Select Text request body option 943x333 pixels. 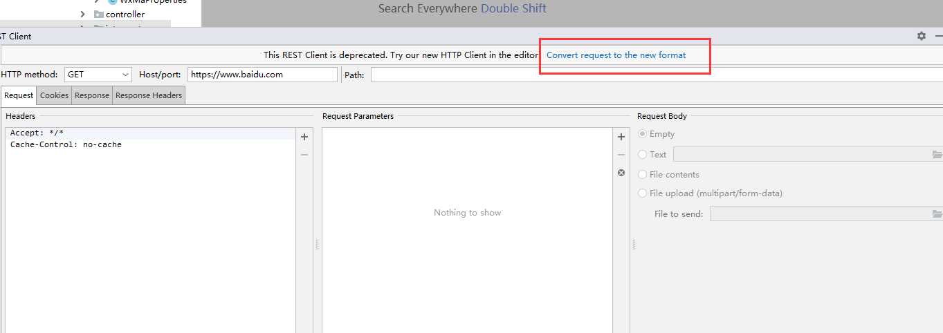coord(643,155)
